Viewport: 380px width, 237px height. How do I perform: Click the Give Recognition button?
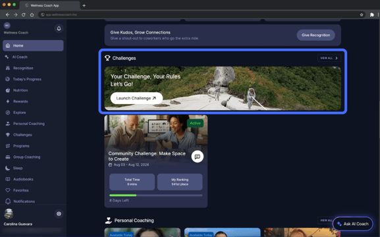click(315, 35)
